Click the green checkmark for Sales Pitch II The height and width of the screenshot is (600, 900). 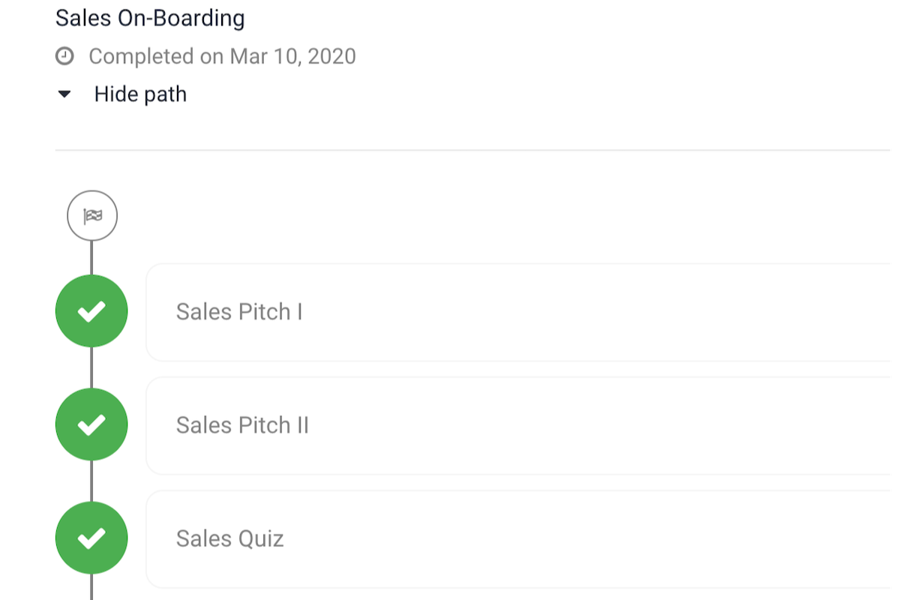coord(91,425)
